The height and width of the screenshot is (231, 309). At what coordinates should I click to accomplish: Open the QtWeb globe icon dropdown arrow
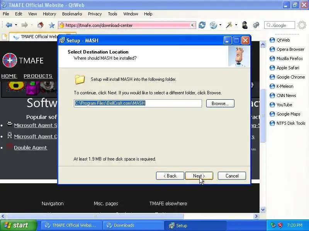[x=220, y=25]
